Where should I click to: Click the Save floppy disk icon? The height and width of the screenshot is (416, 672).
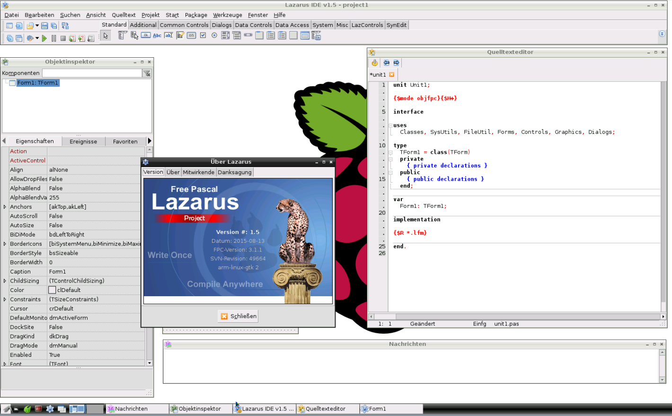(x=44, y=26)
